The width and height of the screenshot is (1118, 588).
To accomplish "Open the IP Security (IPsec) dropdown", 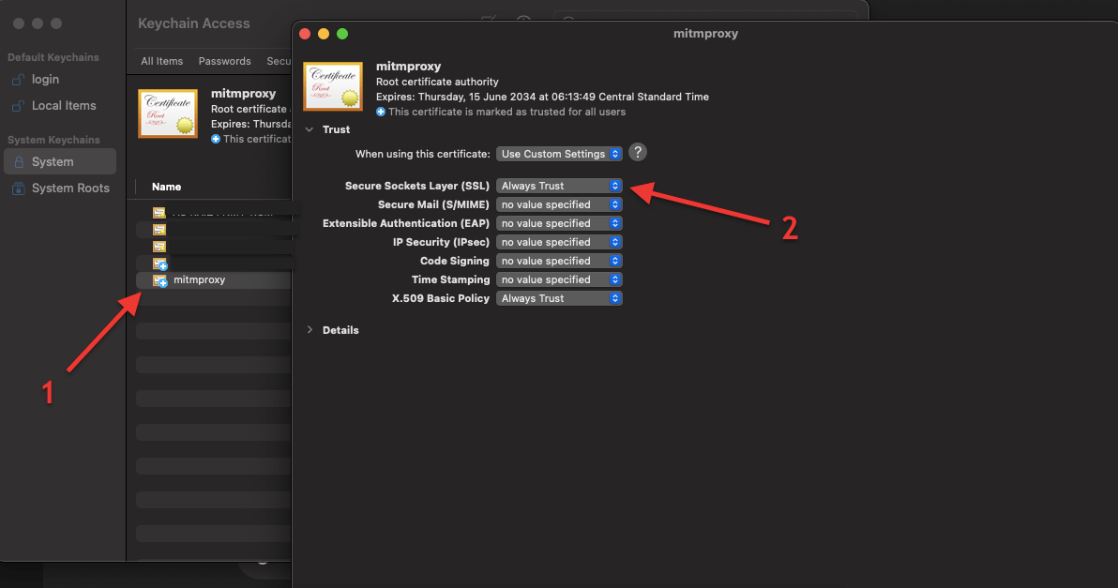I will point(559,242).
